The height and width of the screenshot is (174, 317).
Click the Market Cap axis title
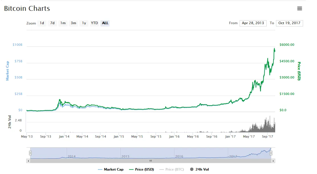(7, 71)
